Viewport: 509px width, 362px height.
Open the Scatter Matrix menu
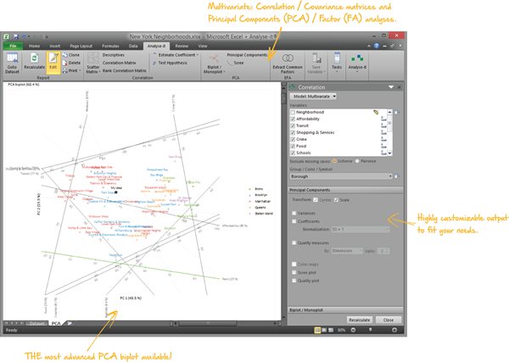[x=93, y=63]
